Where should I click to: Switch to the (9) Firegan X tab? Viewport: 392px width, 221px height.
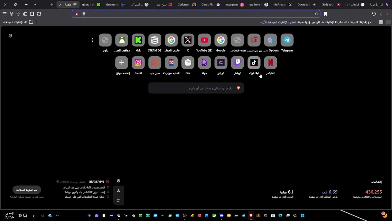pos(282,5)
